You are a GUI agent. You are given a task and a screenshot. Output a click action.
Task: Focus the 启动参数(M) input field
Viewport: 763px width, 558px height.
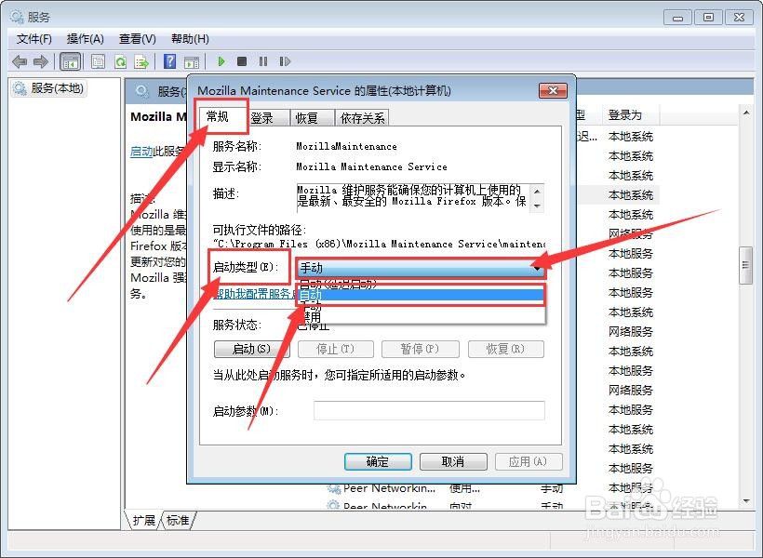[429, 410]
